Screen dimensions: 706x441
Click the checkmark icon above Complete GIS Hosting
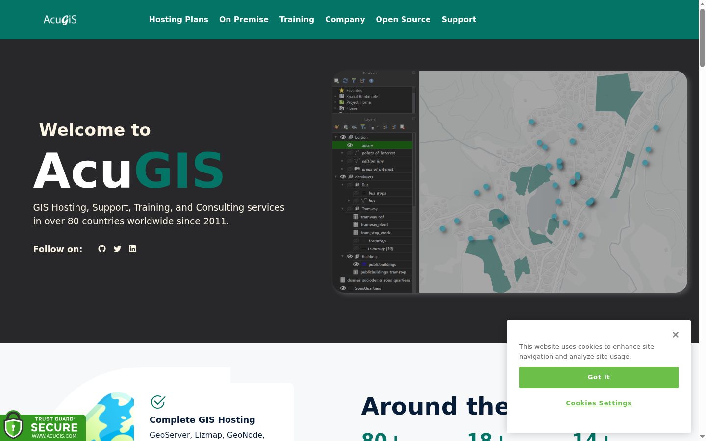pyautogui.click(x=158, y=402)
